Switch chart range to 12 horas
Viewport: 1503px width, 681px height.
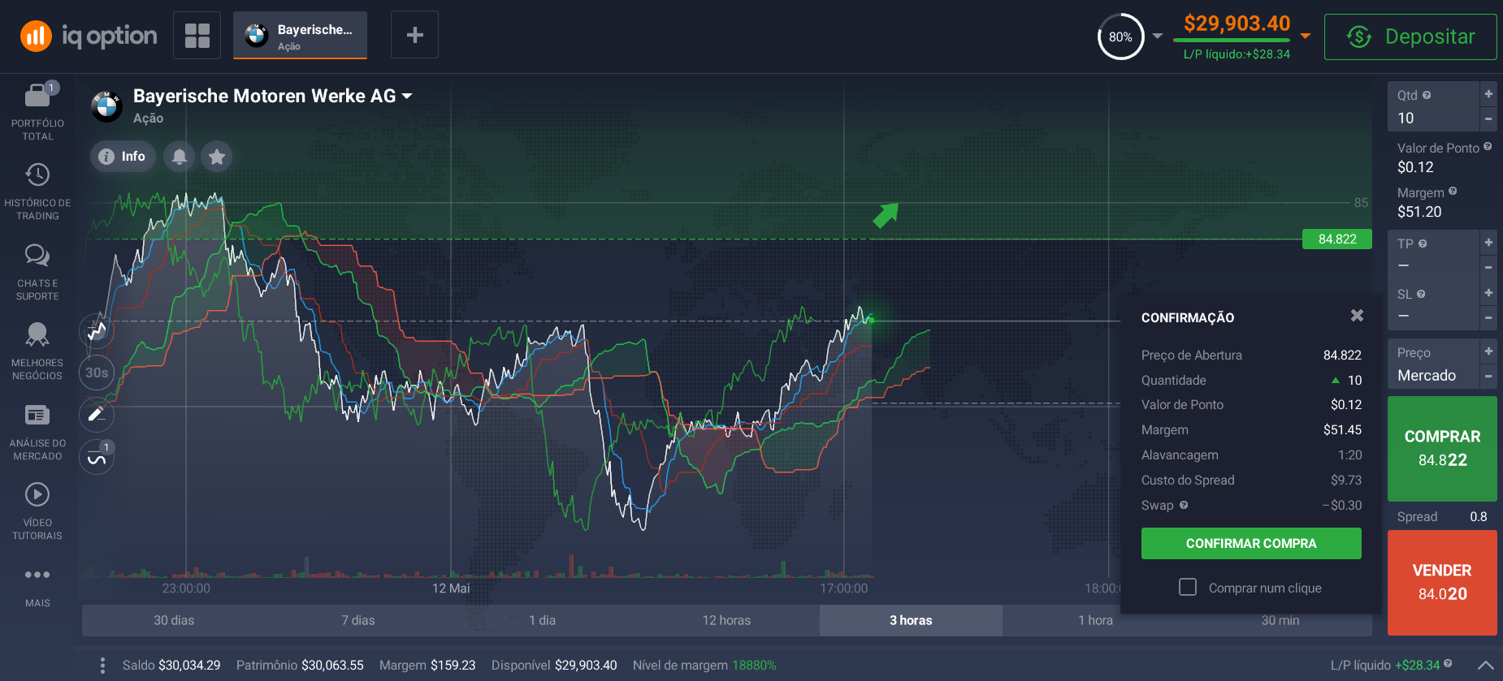pyautogui.click(x=727, y=620)
